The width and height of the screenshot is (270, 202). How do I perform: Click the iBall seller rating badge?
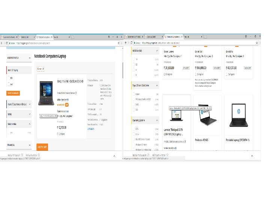(67, 105)
